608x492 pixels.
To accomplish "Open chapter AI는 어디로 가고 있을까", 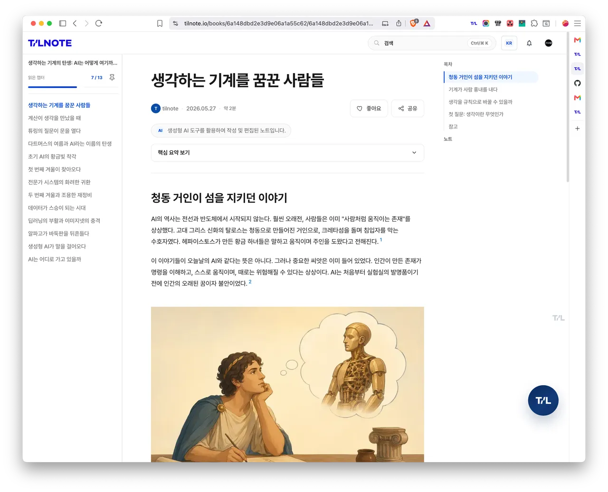I will [x=55, y=259].
